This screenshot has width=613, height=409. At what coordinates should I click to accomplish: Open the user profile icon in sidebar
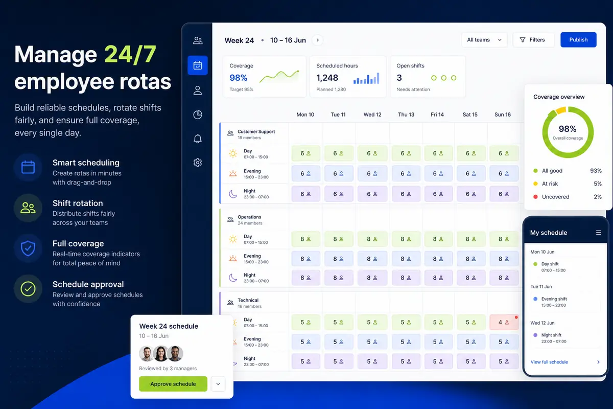point(198,90)
